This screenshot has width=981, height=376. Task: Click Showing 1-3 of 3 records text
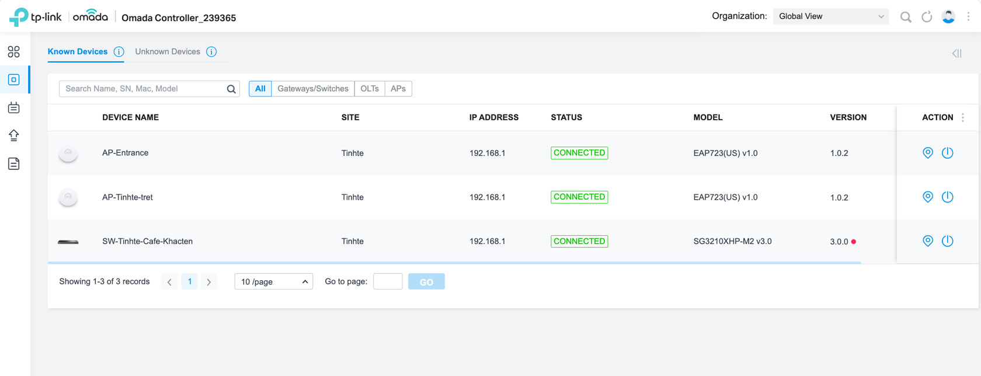(105, 281)
